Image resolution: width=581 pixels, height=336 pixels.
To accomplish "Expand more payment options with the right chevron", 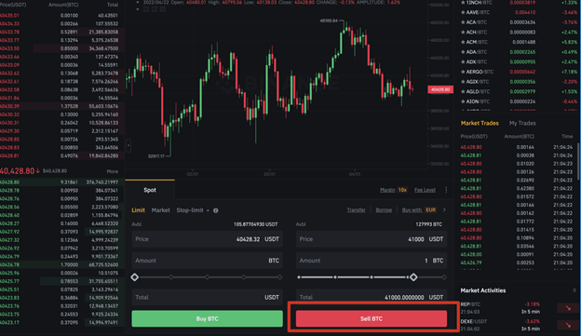I will point(444,209).
